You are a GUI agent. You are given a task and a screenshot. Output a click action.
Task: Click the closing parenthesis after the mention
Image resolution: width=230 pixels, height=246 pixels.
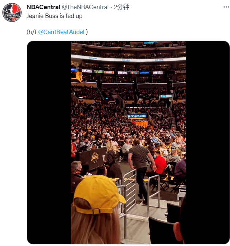coord(87,32)
